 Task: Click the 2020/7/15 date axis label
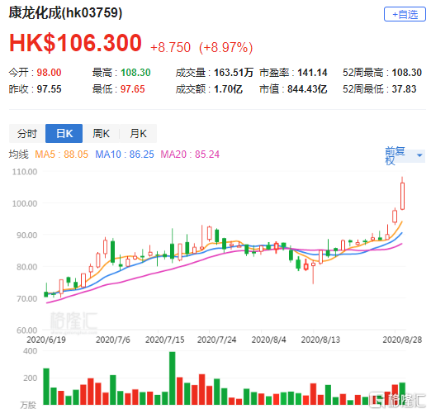click(164, 340)
